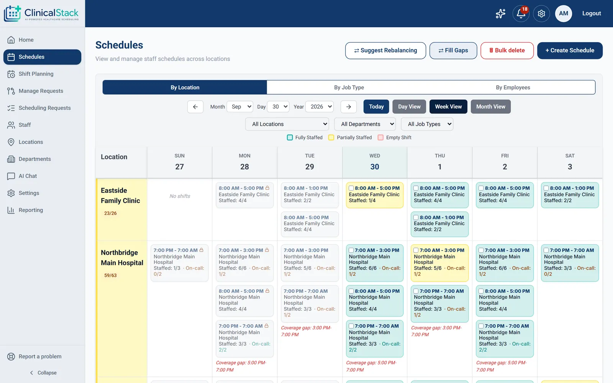
Task: Open the All Job Types filter dropdown
Action: click(x=427, y=124)
